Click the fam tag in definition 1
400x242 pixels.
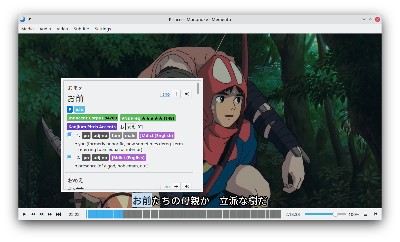[x=116, y=136]
